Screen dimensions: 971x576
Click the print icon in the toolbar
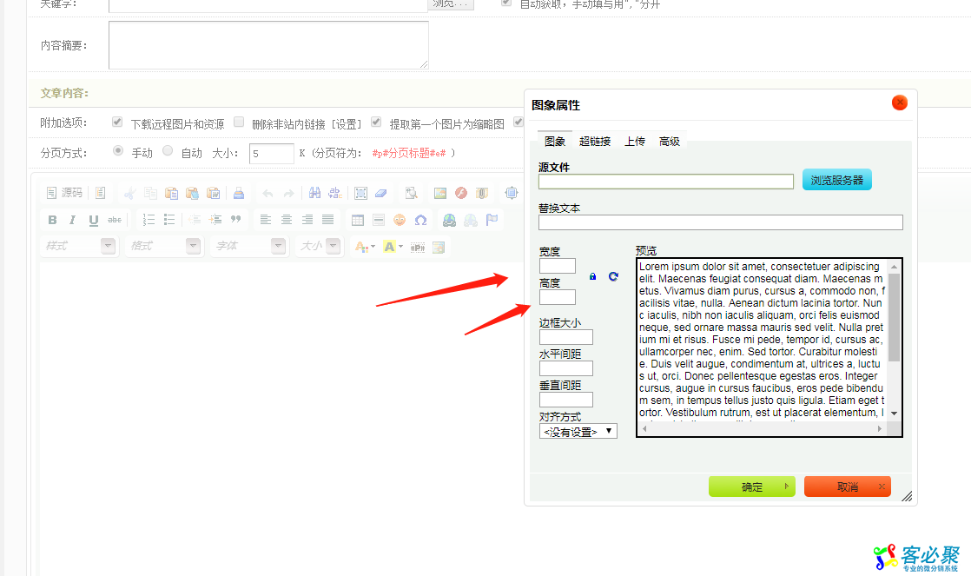click(239, 193)
